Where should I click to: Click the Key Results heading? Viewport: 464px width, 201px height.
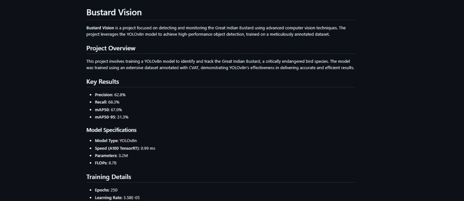tap(103, 82)
